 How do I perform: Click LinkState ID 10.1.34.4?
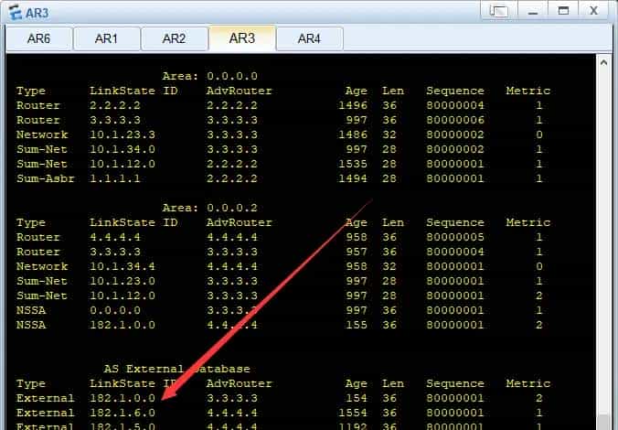(x=123, y=266)
